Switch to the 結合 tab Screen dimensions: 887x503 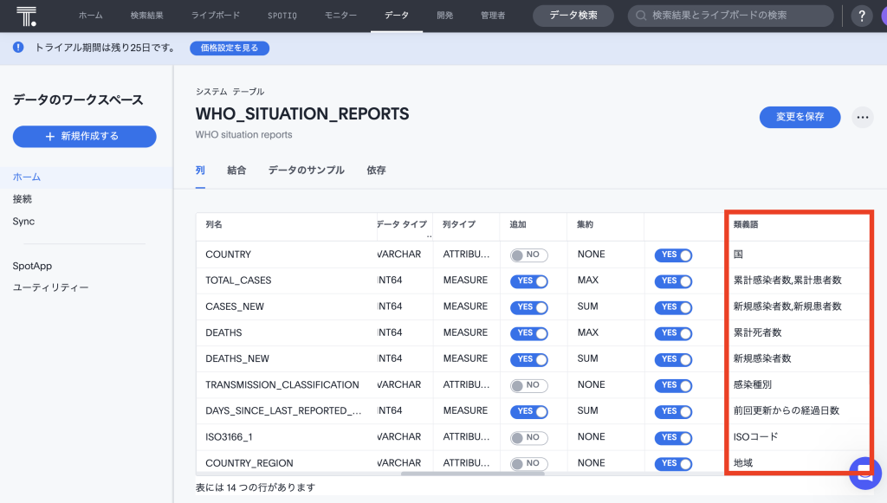pos(236,171)
